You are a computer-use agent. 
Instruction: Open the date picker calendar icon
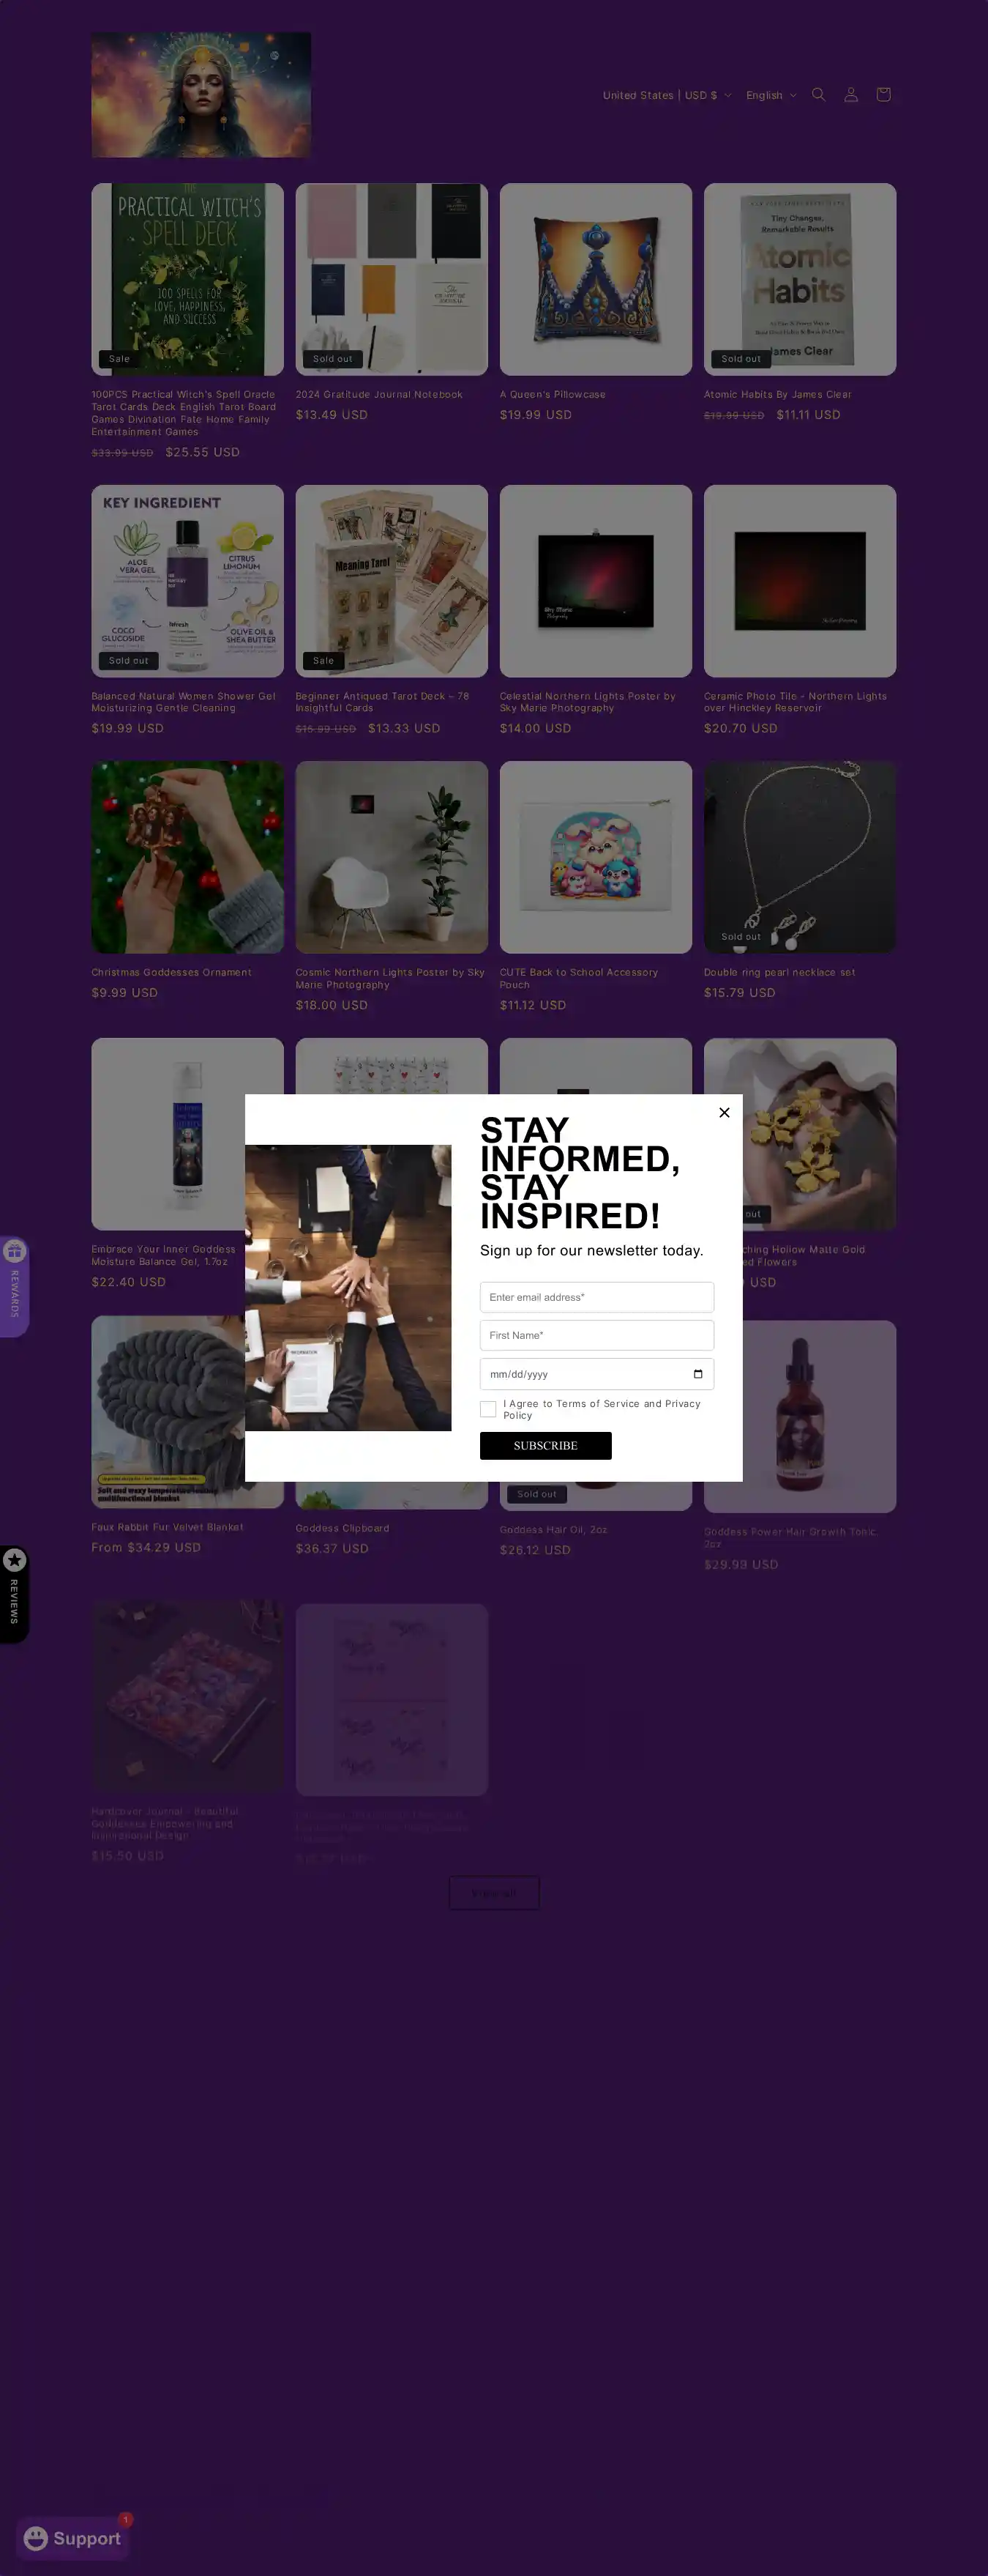pyautogui.click(x=697, y=1374)
